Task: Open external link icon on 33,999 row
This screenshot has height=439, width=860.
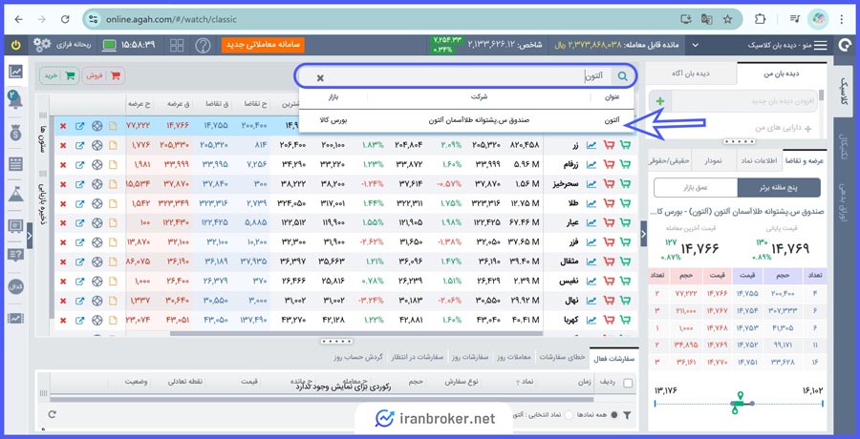Action: (79, 164)
